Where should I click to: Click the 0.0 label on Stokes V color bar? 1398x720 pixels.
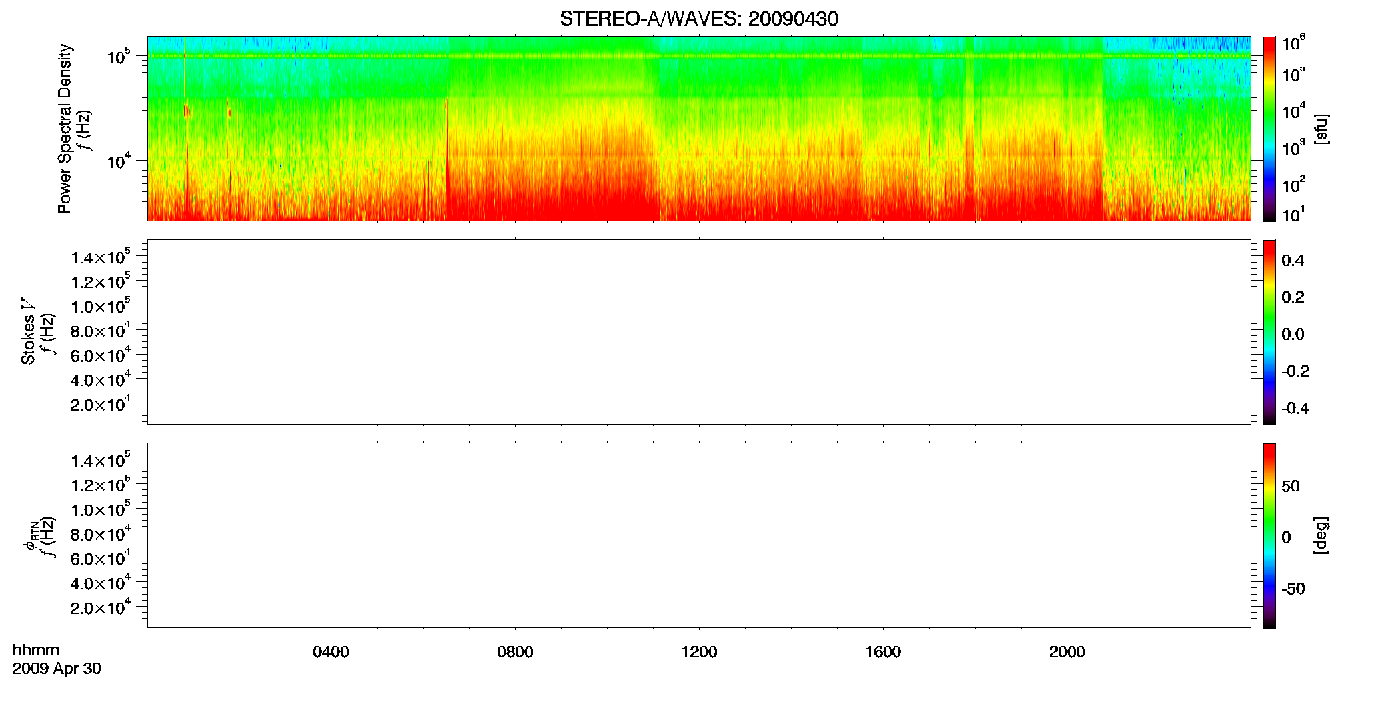pyautogui.click(x=1293, y=334)
